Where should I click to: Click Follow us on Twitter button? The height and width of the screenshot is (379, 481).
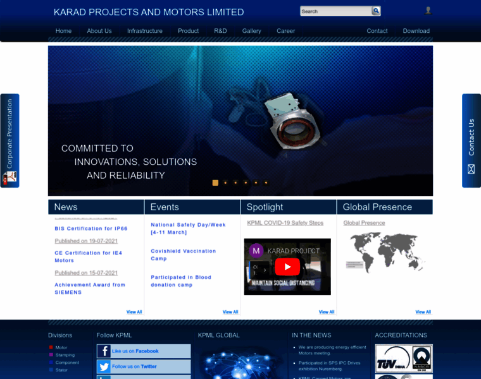click(x=144, y=366)
